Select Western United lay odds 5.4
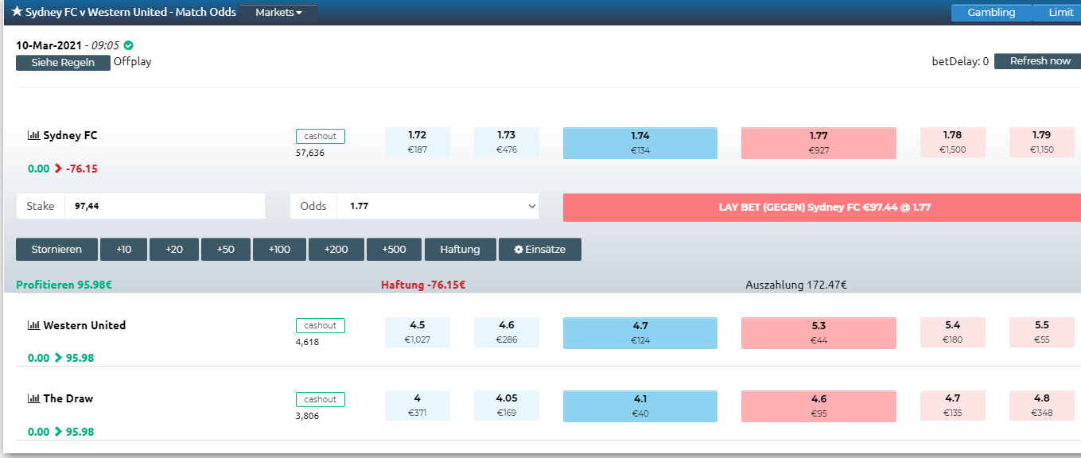Image resolution: width=1081 pixels, height=458 pixels. pos(953,332)
